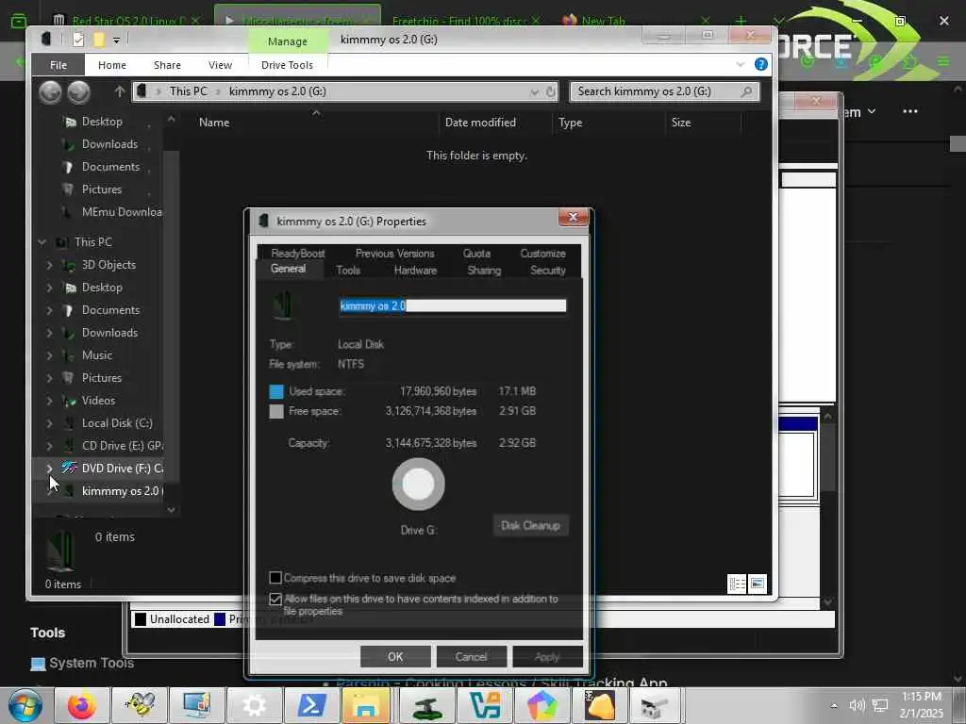
Task: Click the Explorer back navigation arrow
Action: (50, 92)
